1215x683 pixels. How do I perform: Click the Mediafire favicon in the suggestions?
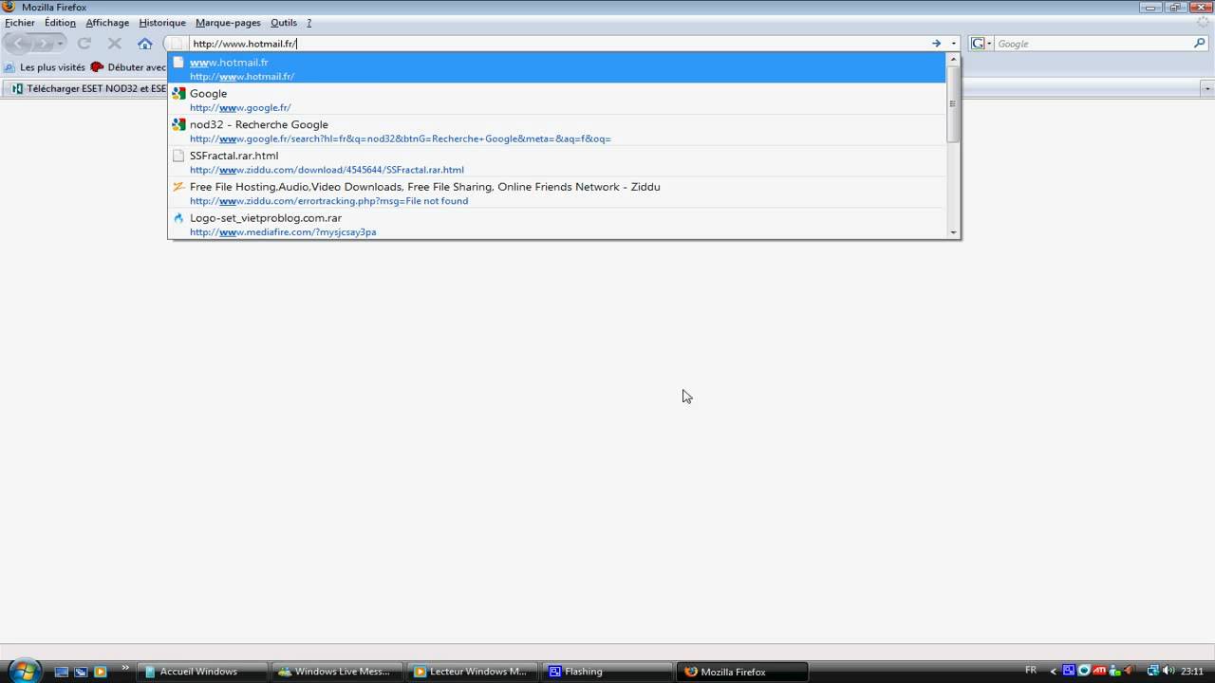coord(178,218)
